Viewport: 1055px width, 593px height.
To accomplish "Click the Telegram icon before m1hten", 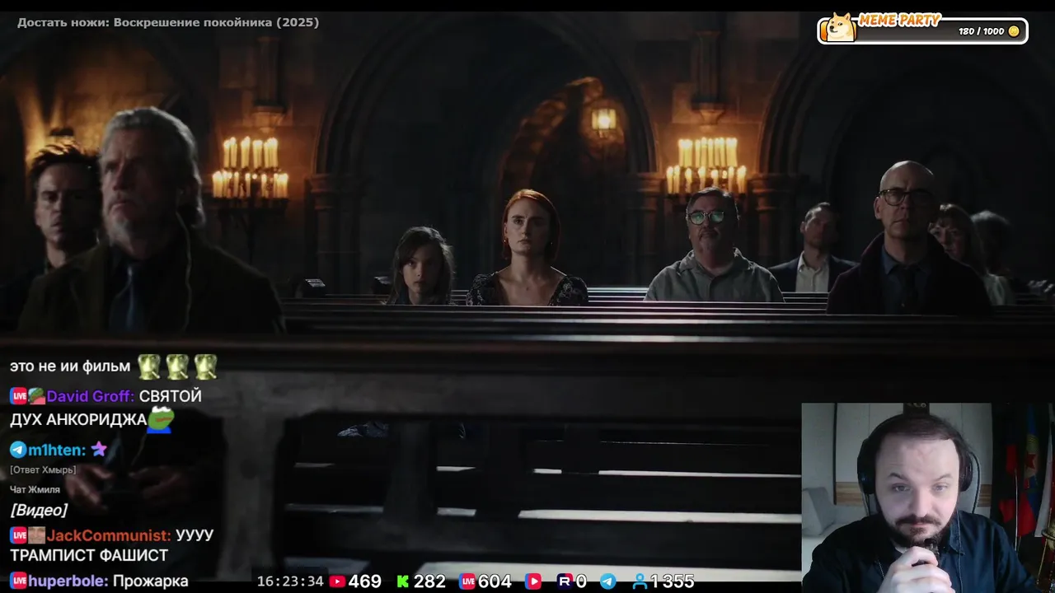I will [x=18, y=450].
